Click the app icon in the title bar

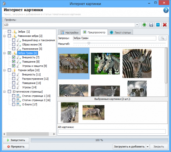pos(4,3)
